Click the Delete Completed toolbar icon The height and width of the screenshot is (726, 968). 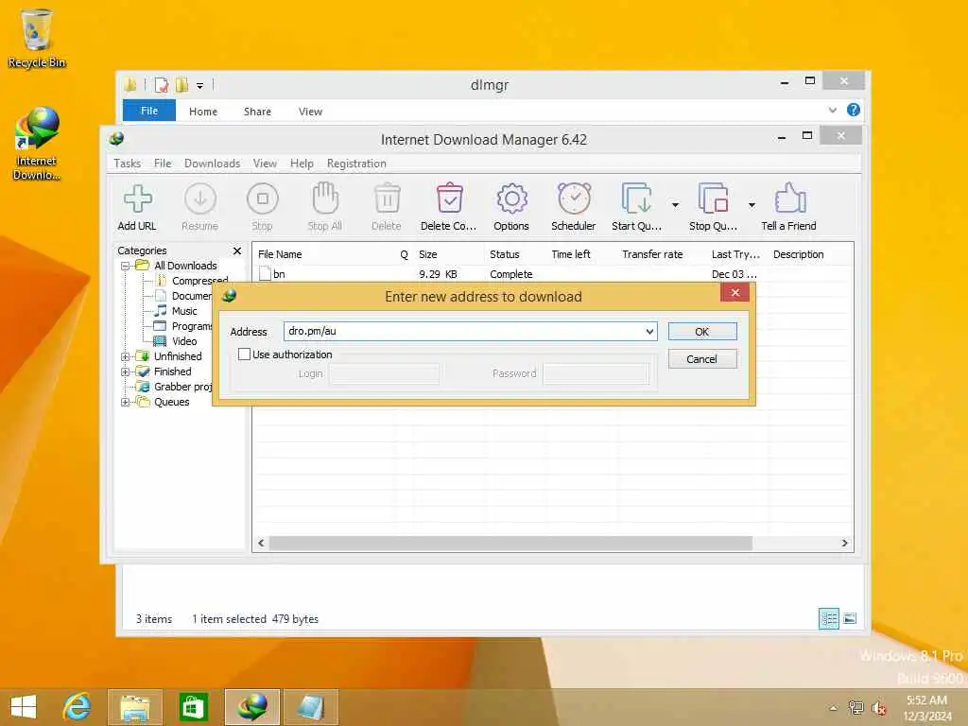[x=449, y=199]
